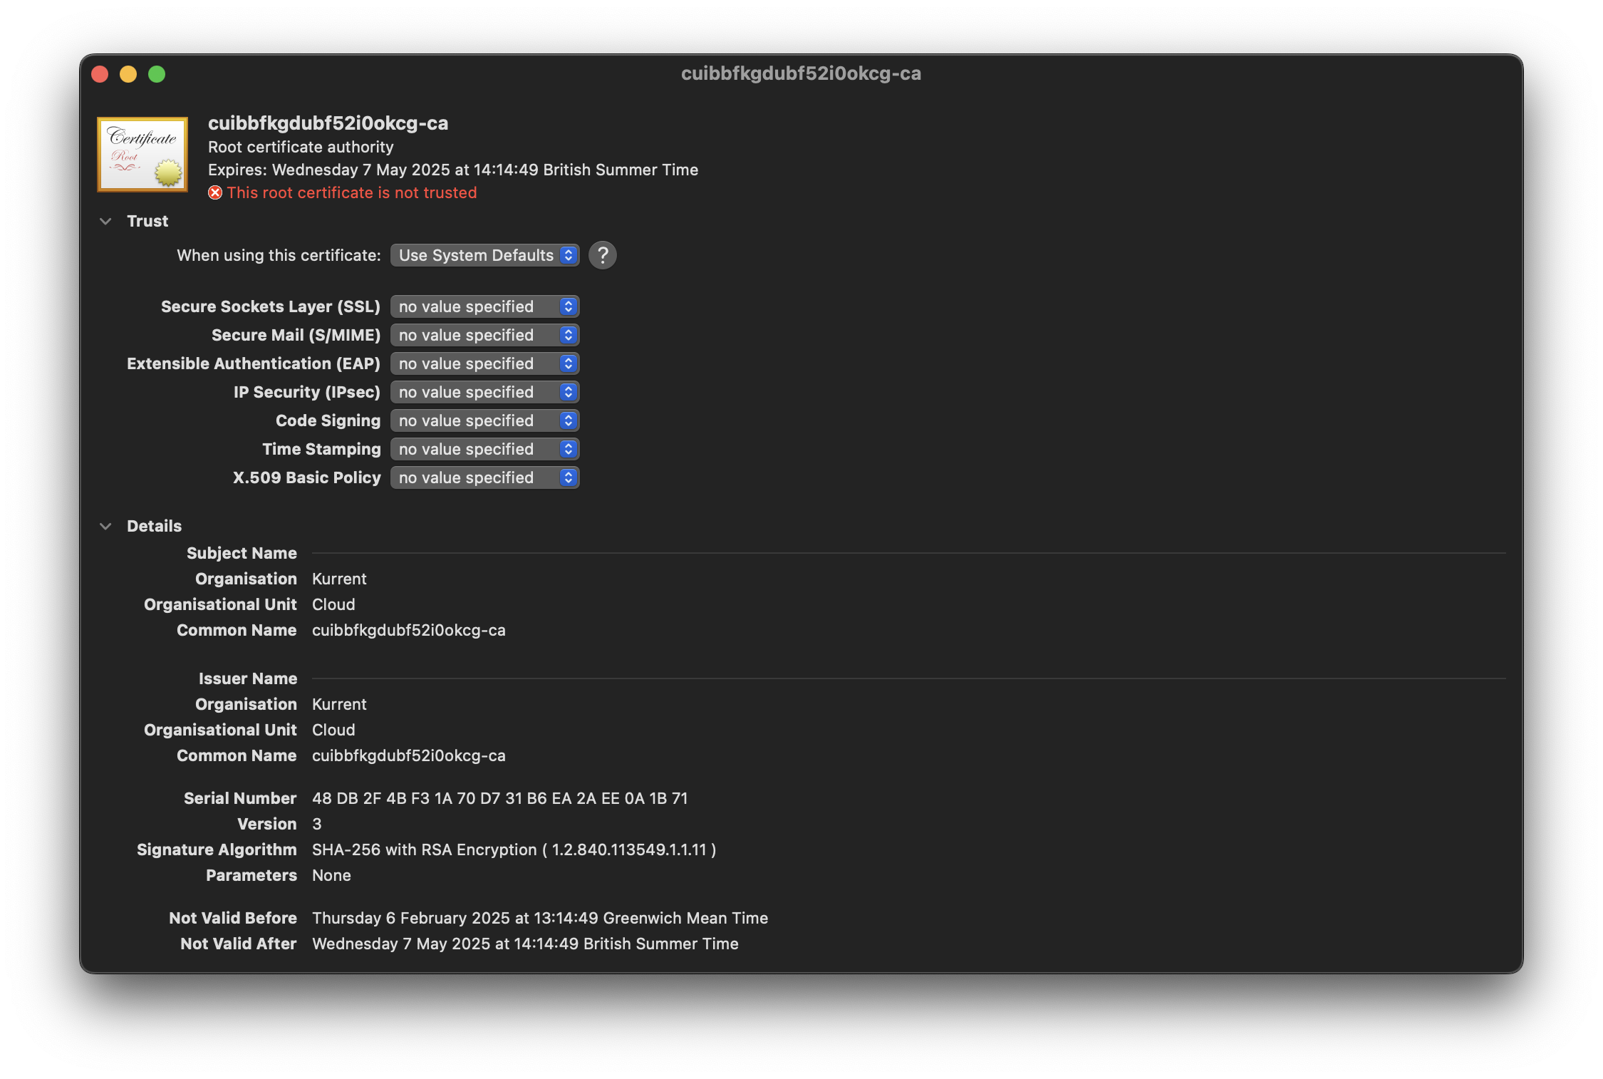The height and width of the screenshot is (1079, 1603).
Task: Click the Organisation field value 'Kurrent'
Action: [338, 578]
